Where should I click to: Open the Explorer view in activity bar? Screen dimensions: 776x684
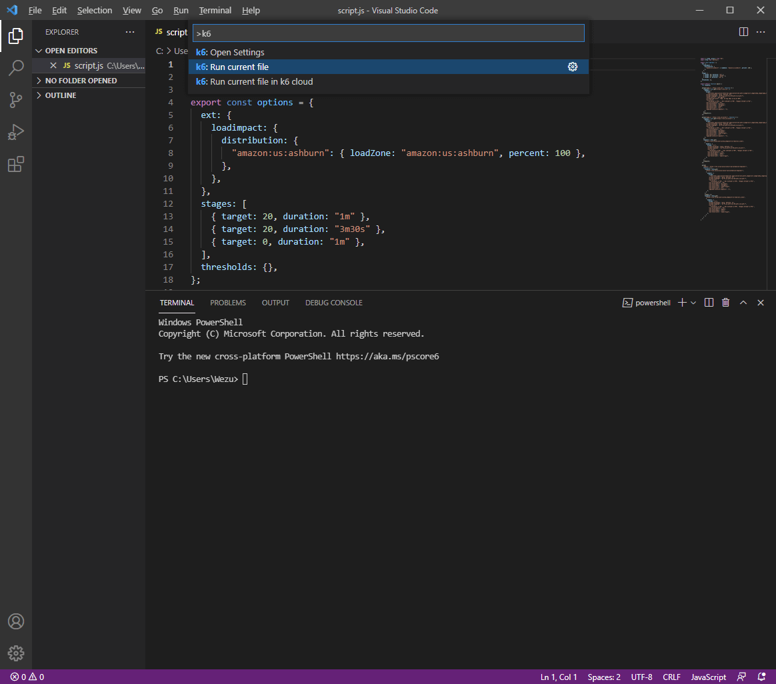16,35
